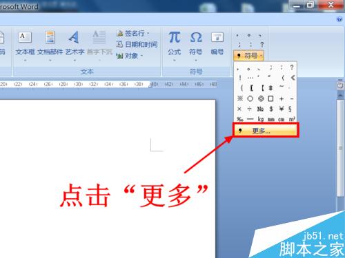Insert the № numero symbol
Image resolution: width=345 pixels, height=258 pixels.
(x=260, y=109)
